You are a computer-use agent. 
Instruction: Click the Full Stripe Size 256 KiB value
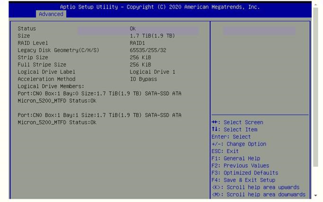tap(140, 65)
